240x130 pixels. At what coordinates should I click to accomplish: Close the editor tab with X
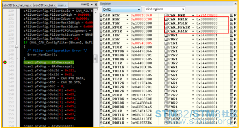coord(96,5)
